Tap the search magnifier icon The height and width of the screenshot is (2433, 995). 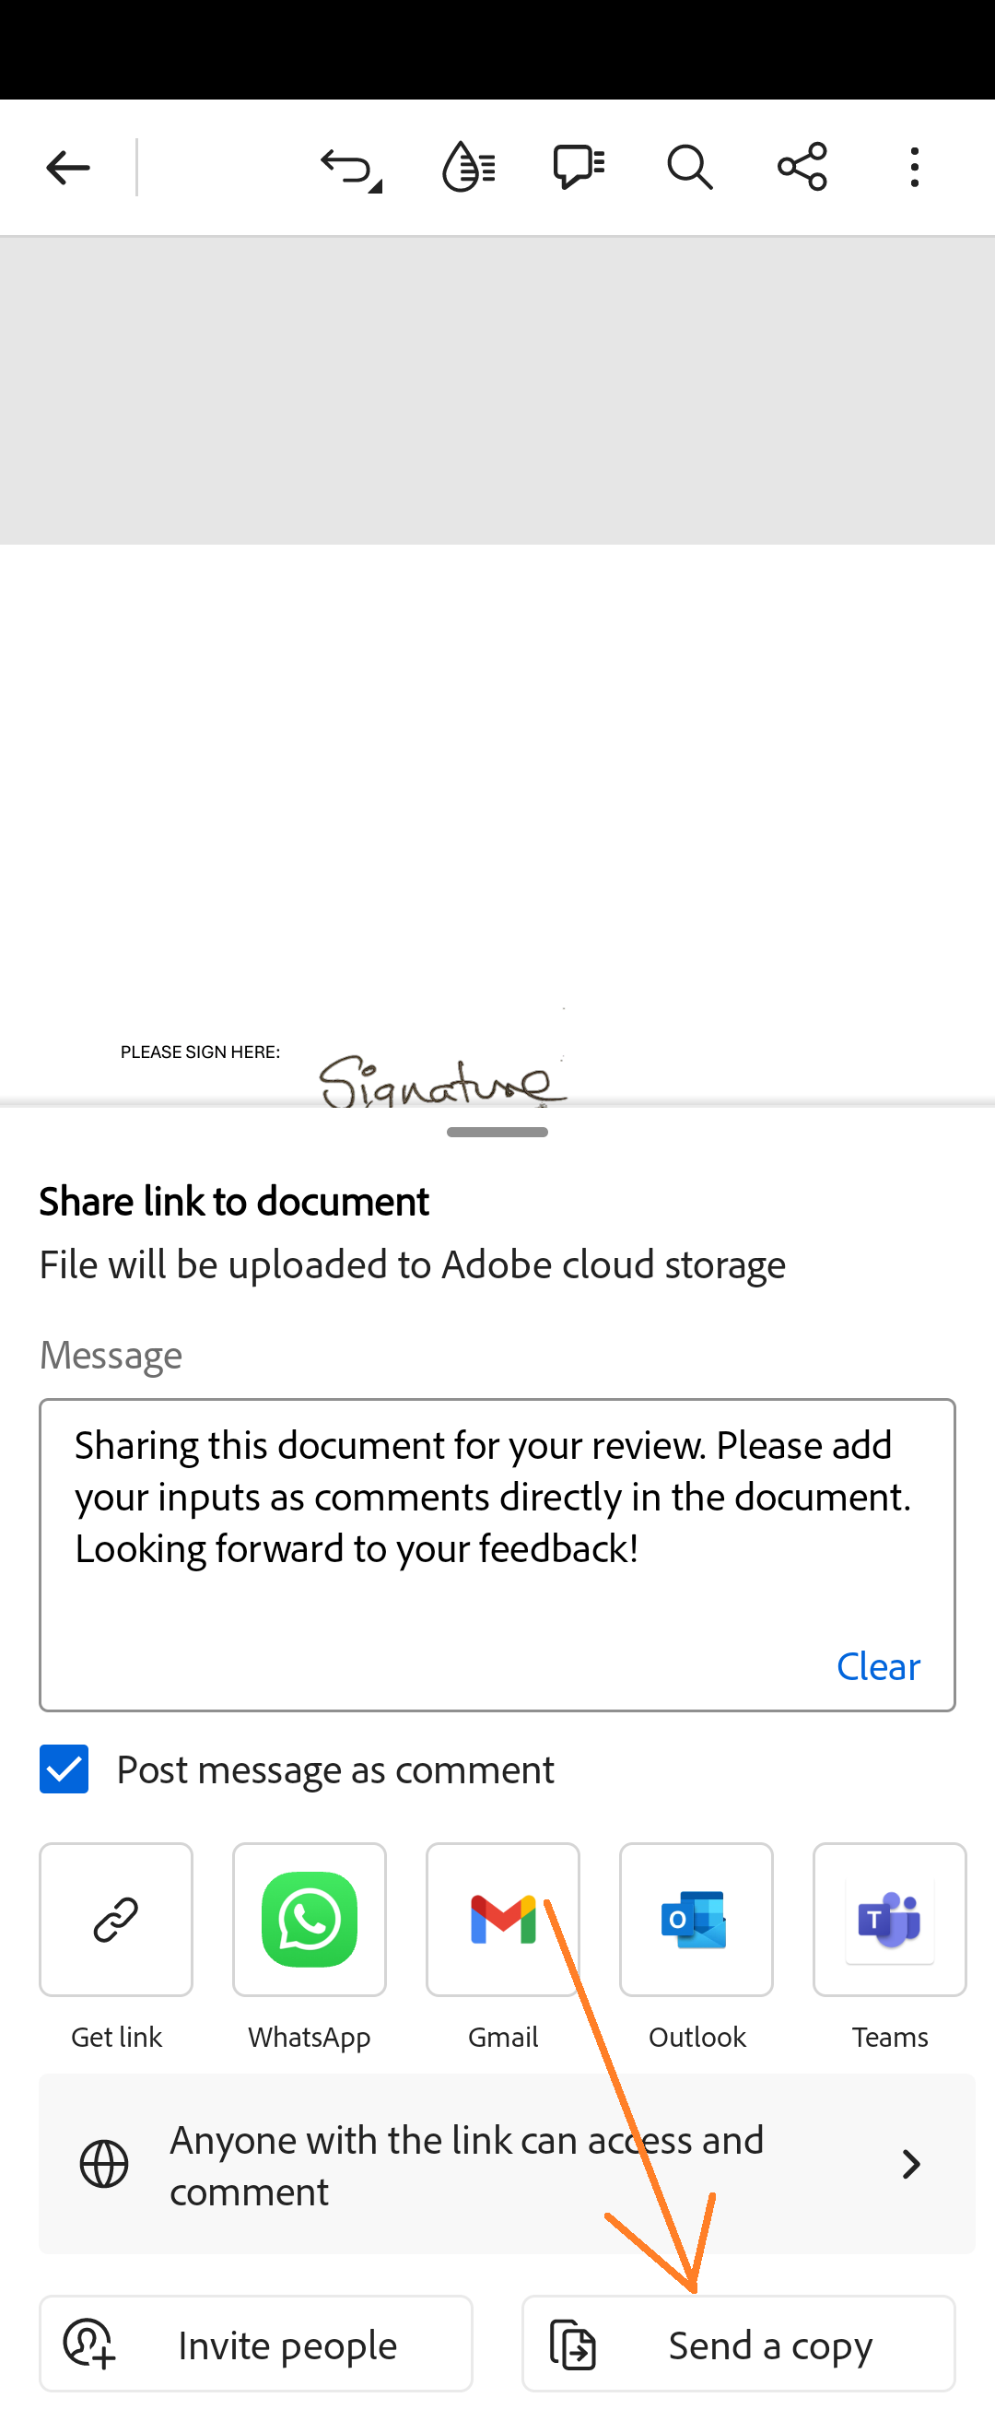coord(690,167)
